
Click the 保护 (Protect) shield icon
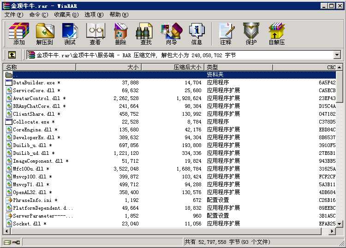(x=251, y=34)
